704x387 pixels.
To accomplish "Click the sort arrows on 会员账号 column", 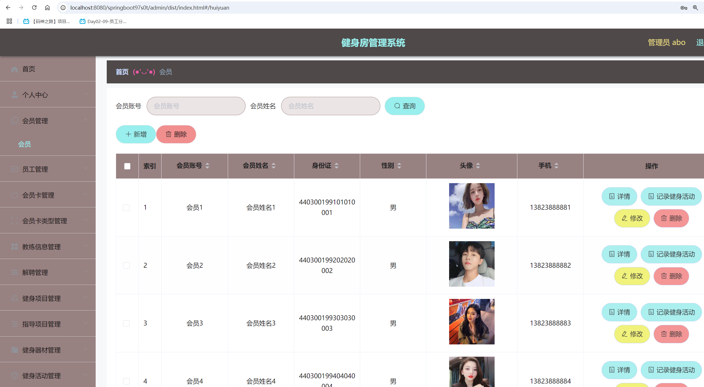I will point(207,166).
